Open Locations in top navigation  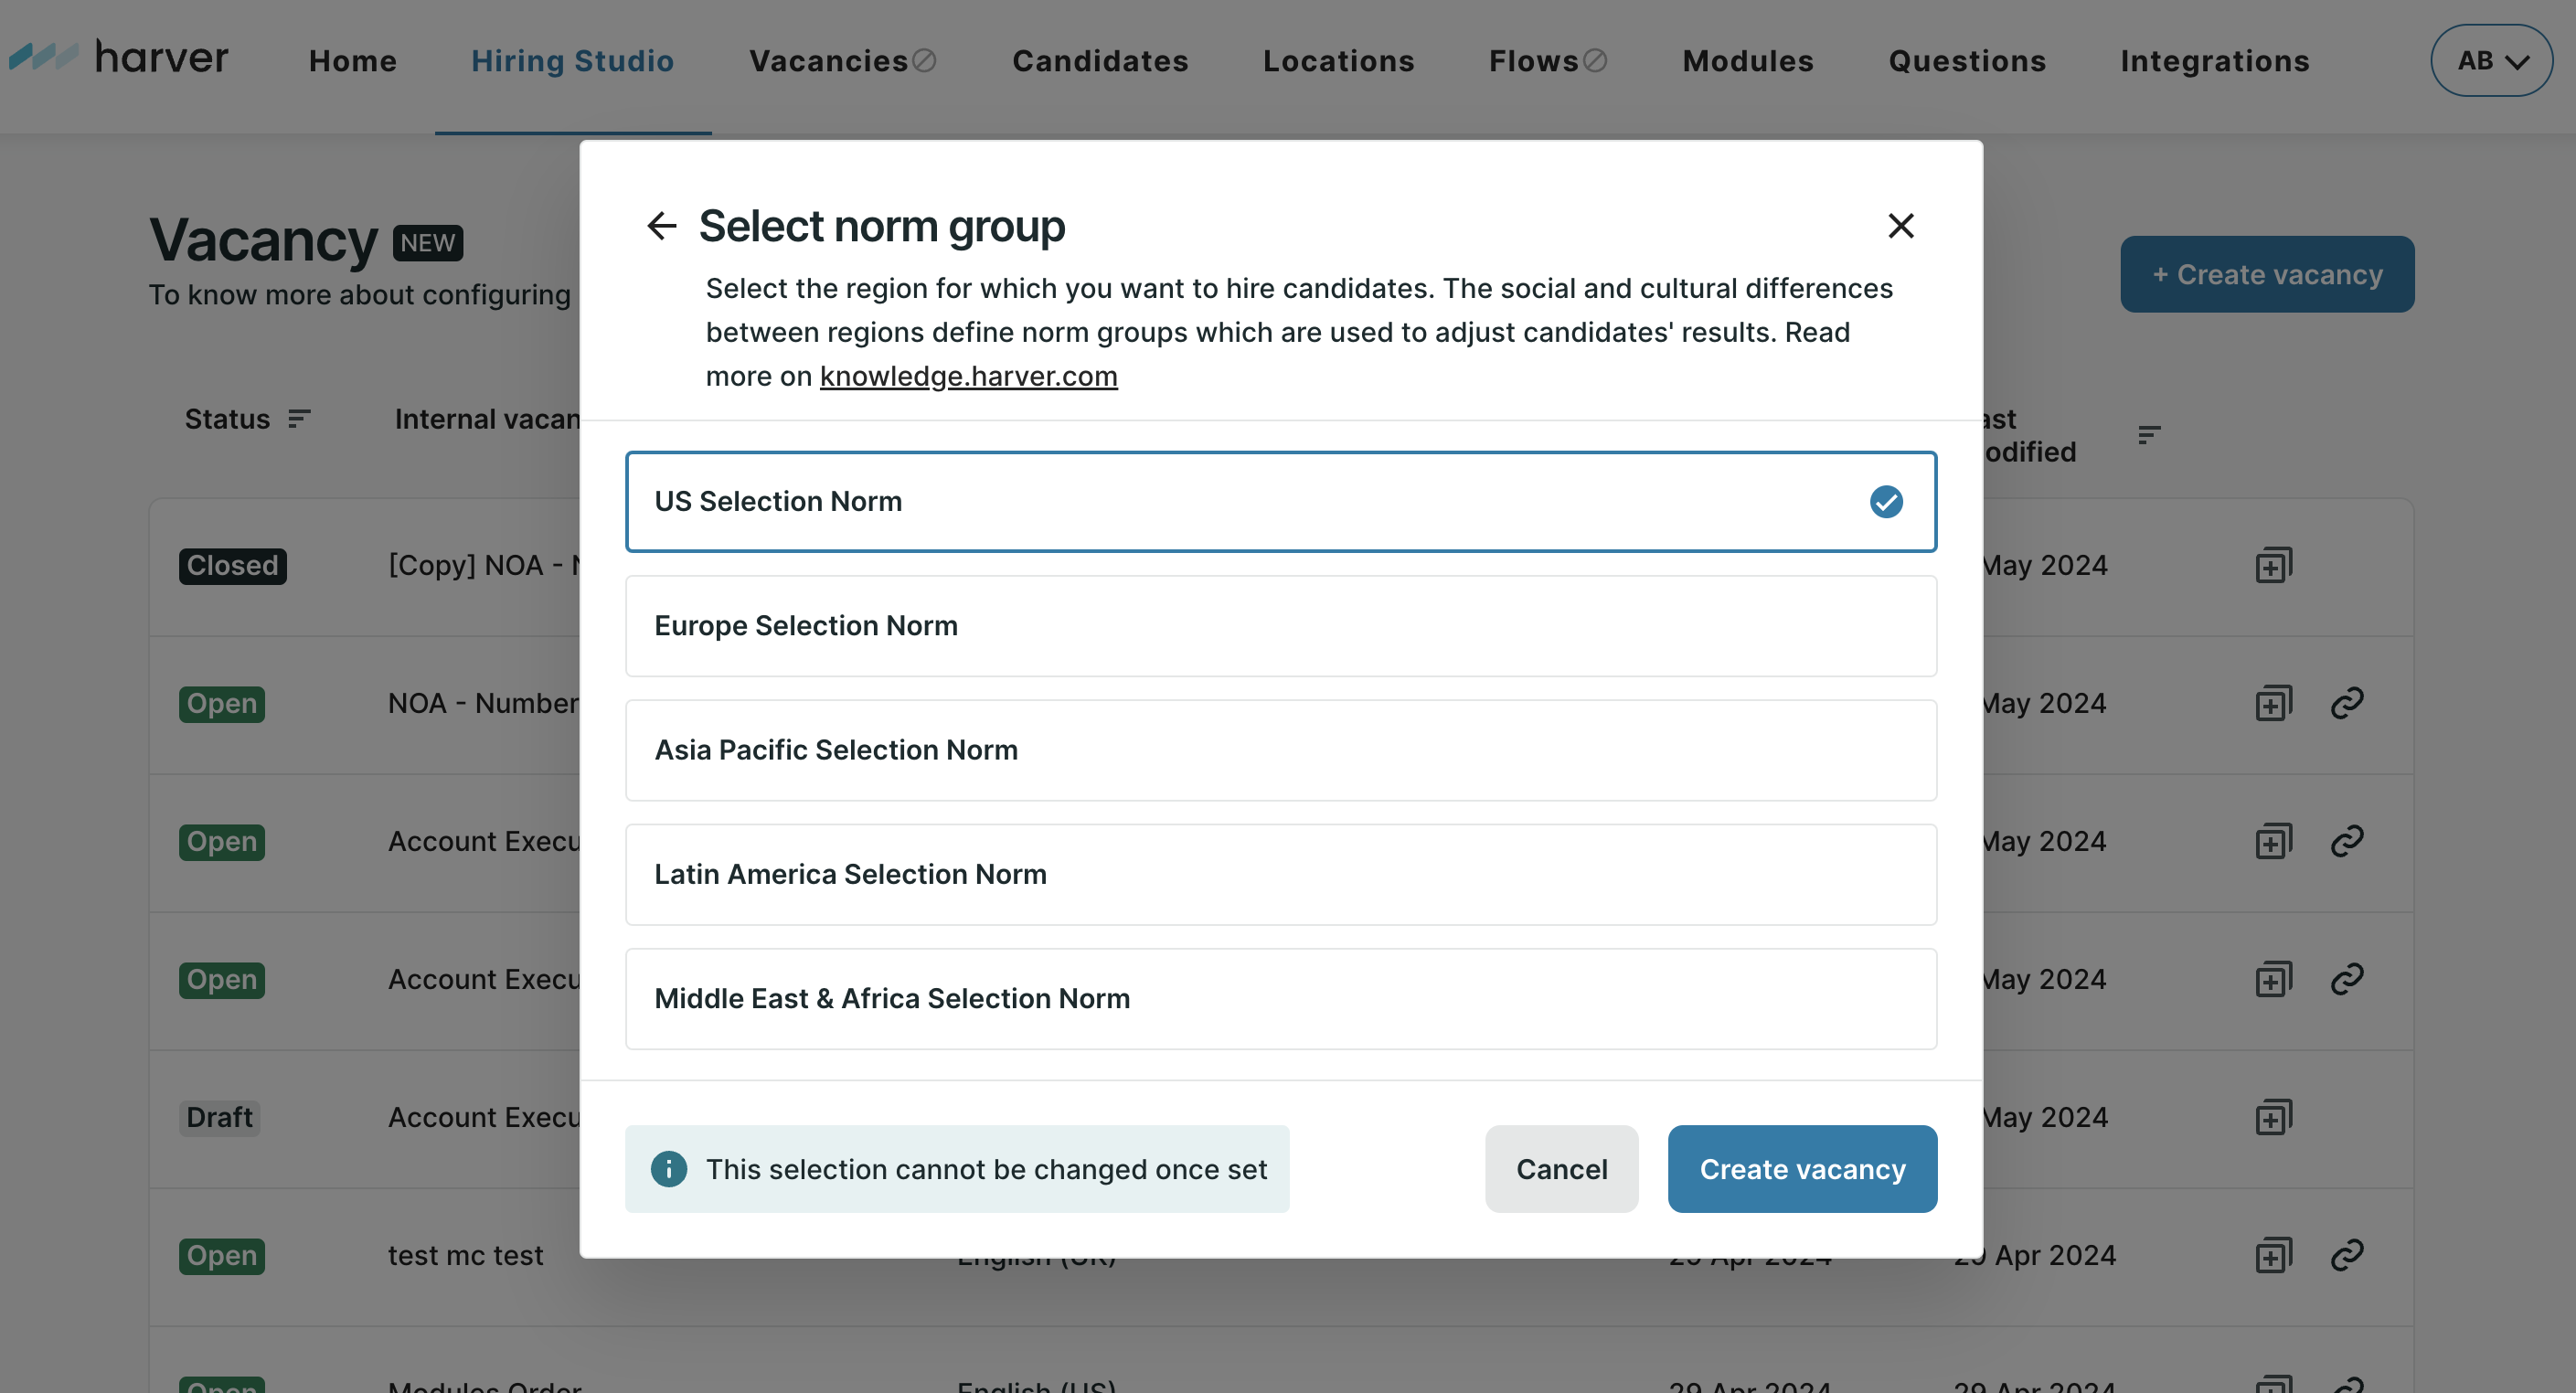[x=1338, y=61]
